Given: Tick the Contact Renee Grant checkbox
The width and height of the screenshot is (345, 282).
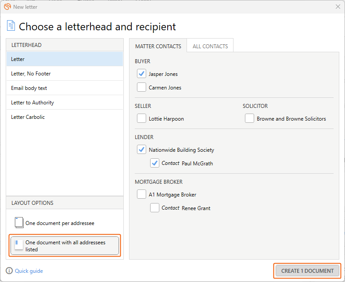Looking at the screenshot, I should (155, 208).
